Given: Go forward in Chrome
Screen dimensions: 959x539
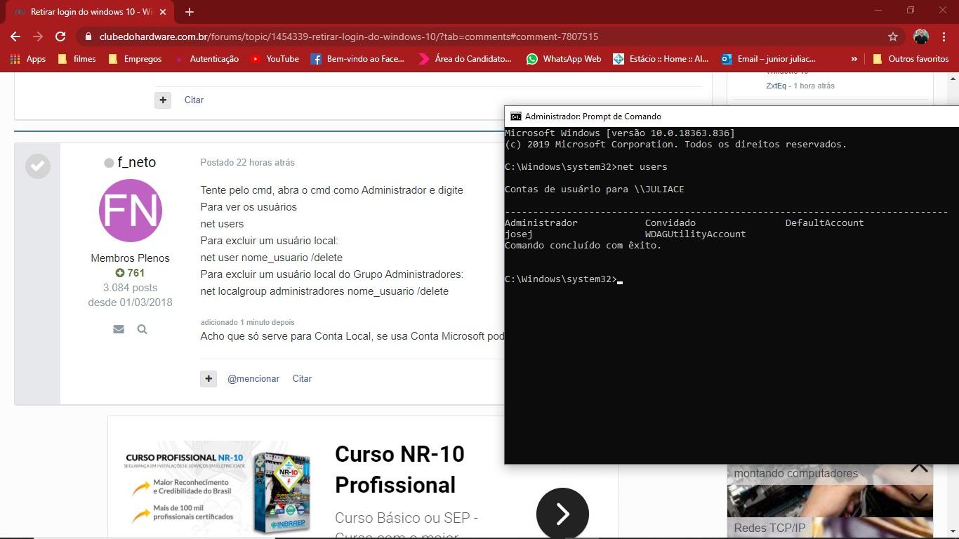Looking at the screenshot, I should click(38, 36).
